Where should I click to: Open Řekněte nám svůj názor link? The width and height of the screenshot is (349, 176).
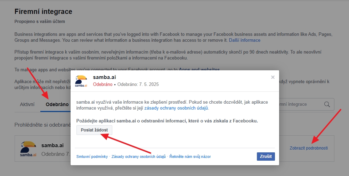(190, 157)
